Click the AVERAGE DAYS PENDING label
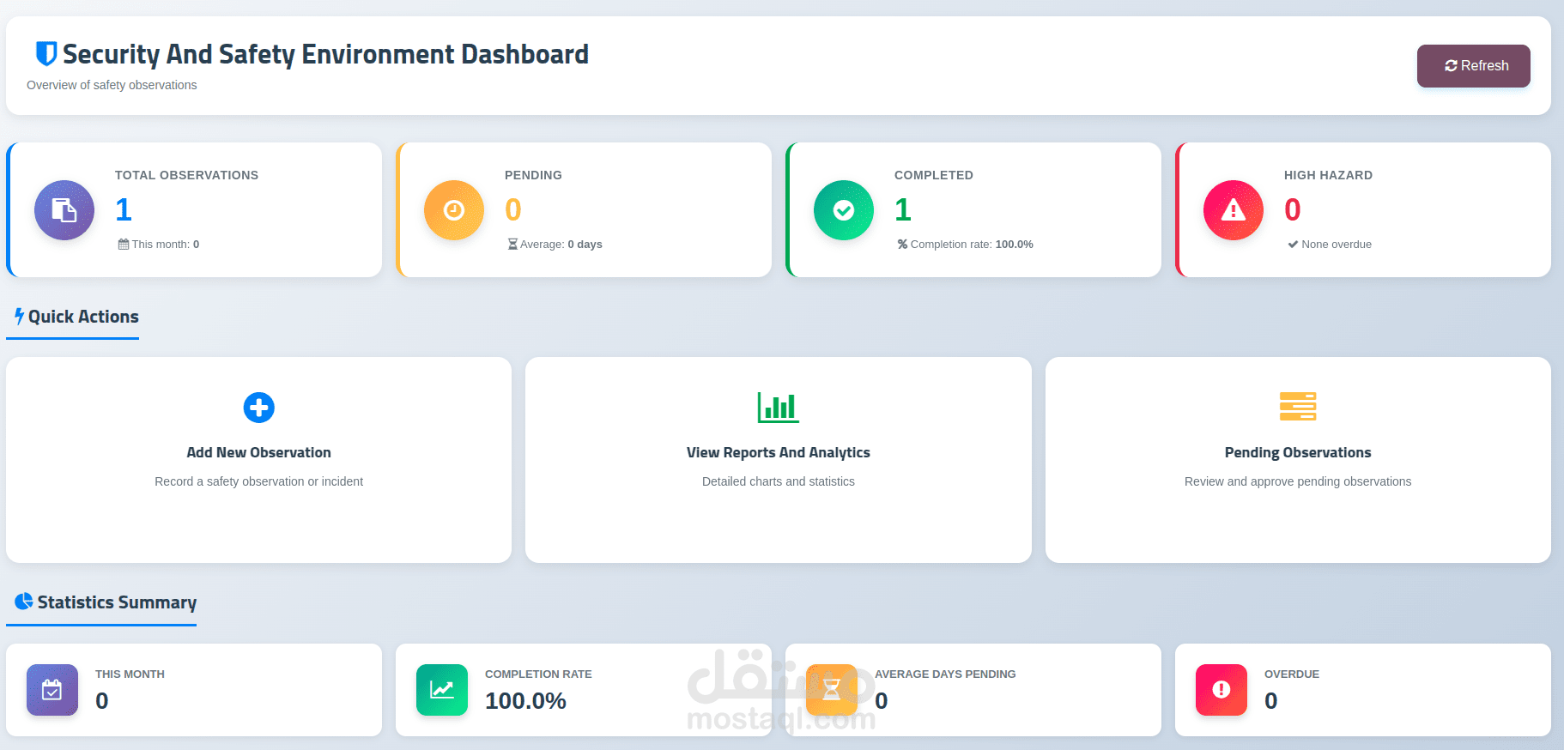 coord(945,674)
